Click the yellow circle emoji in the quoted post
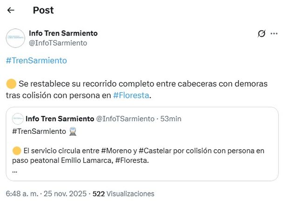This screenshot has height=201, width=284. (x=17, y=151)
